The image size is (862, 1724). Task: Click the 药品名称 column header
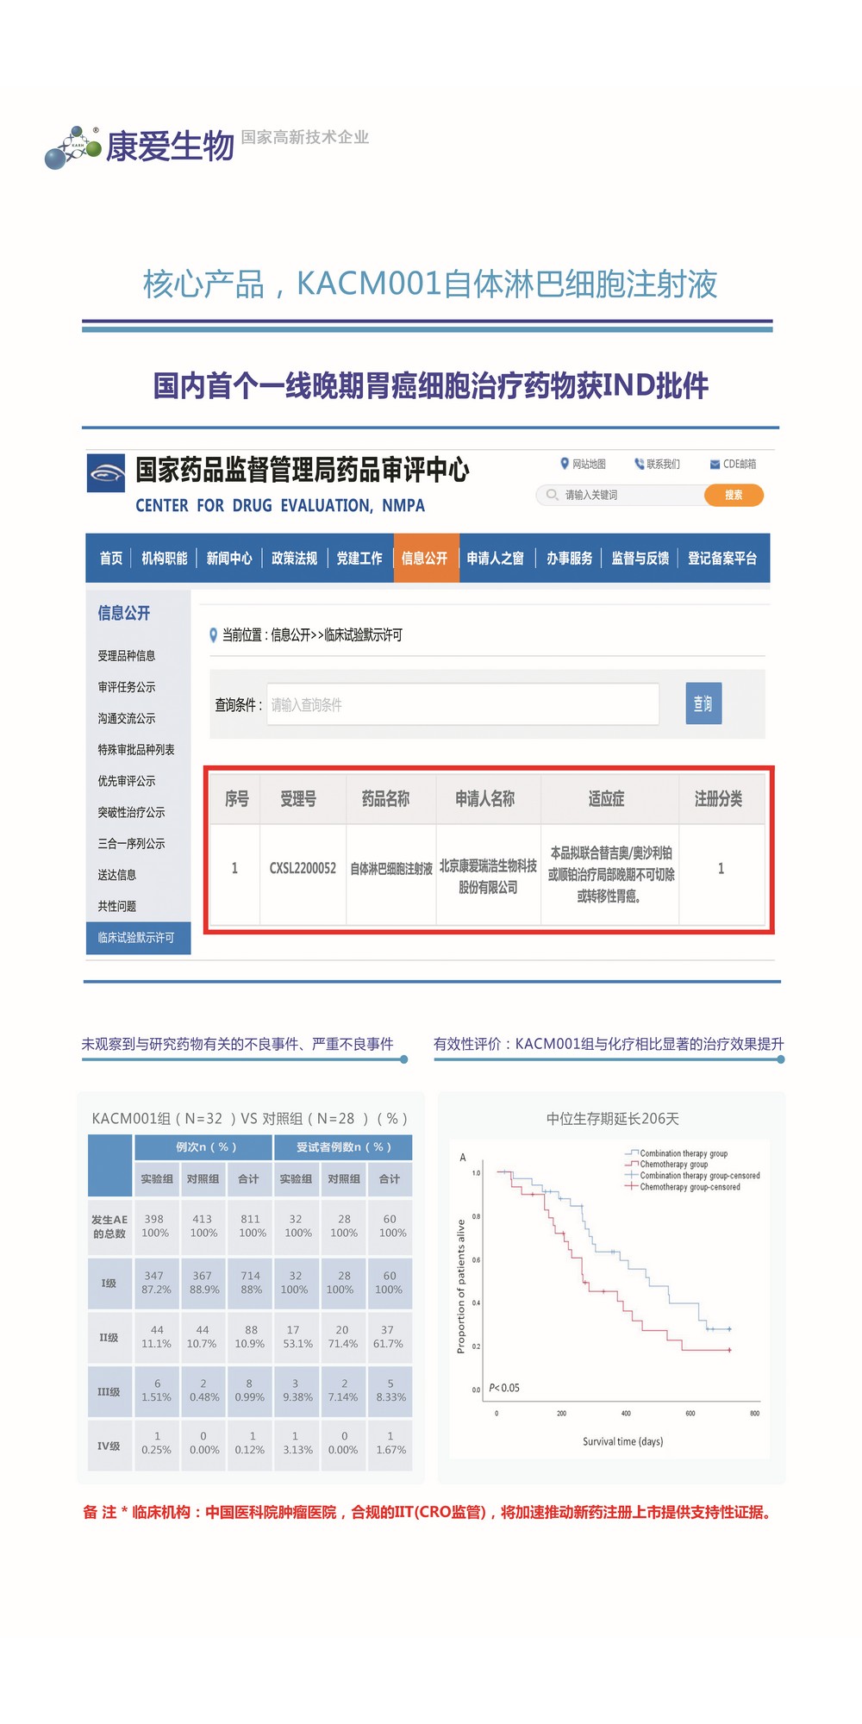(385, 799)
